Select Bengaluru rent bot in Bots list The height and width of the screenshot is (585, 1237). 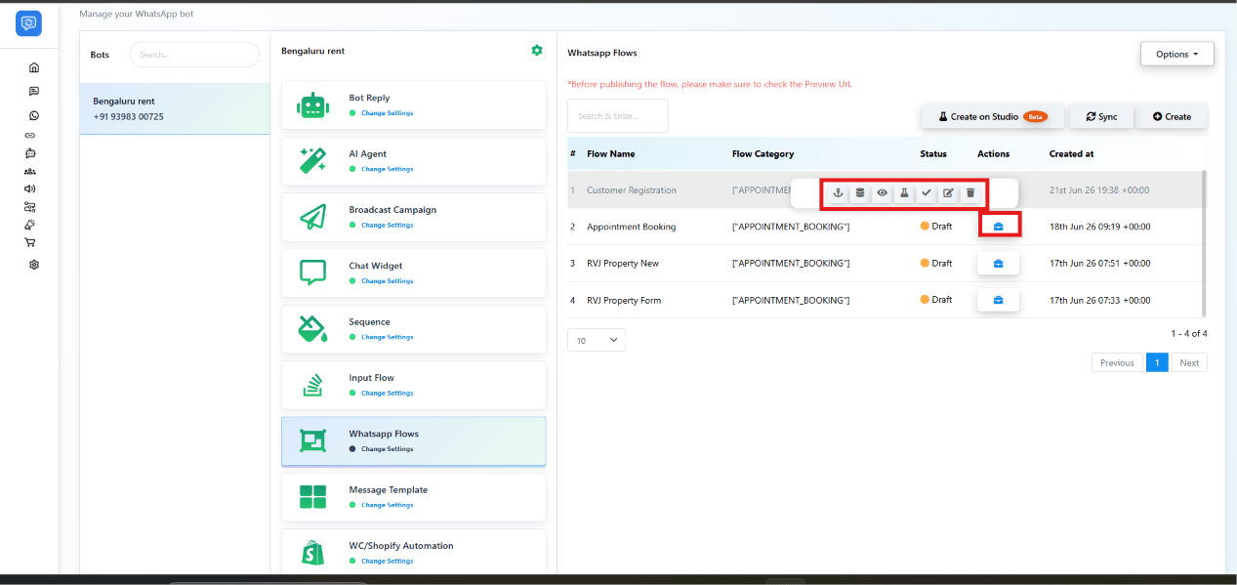tap(175, 108)
